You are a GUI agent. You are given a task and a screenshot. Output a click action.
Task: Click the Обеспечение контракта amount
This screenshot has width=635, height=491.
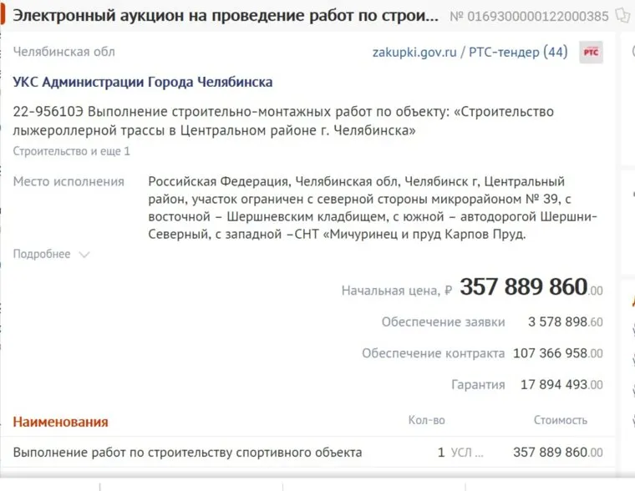point(557,353)
